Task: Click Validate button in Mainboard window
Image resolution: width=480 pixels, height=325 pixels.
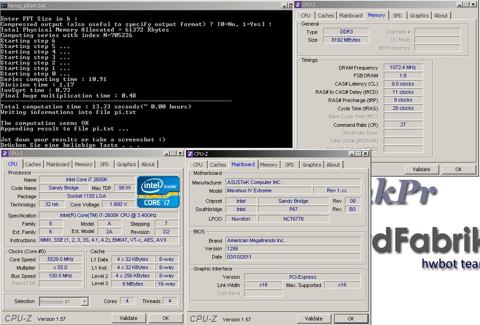Action: [x=314, y=319]
